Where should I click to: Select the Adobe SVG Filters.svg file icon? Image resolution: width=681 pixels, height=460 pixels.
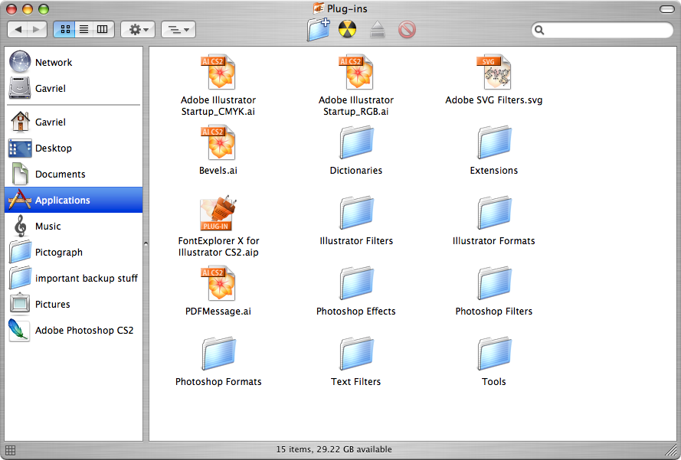coord(494,72)
